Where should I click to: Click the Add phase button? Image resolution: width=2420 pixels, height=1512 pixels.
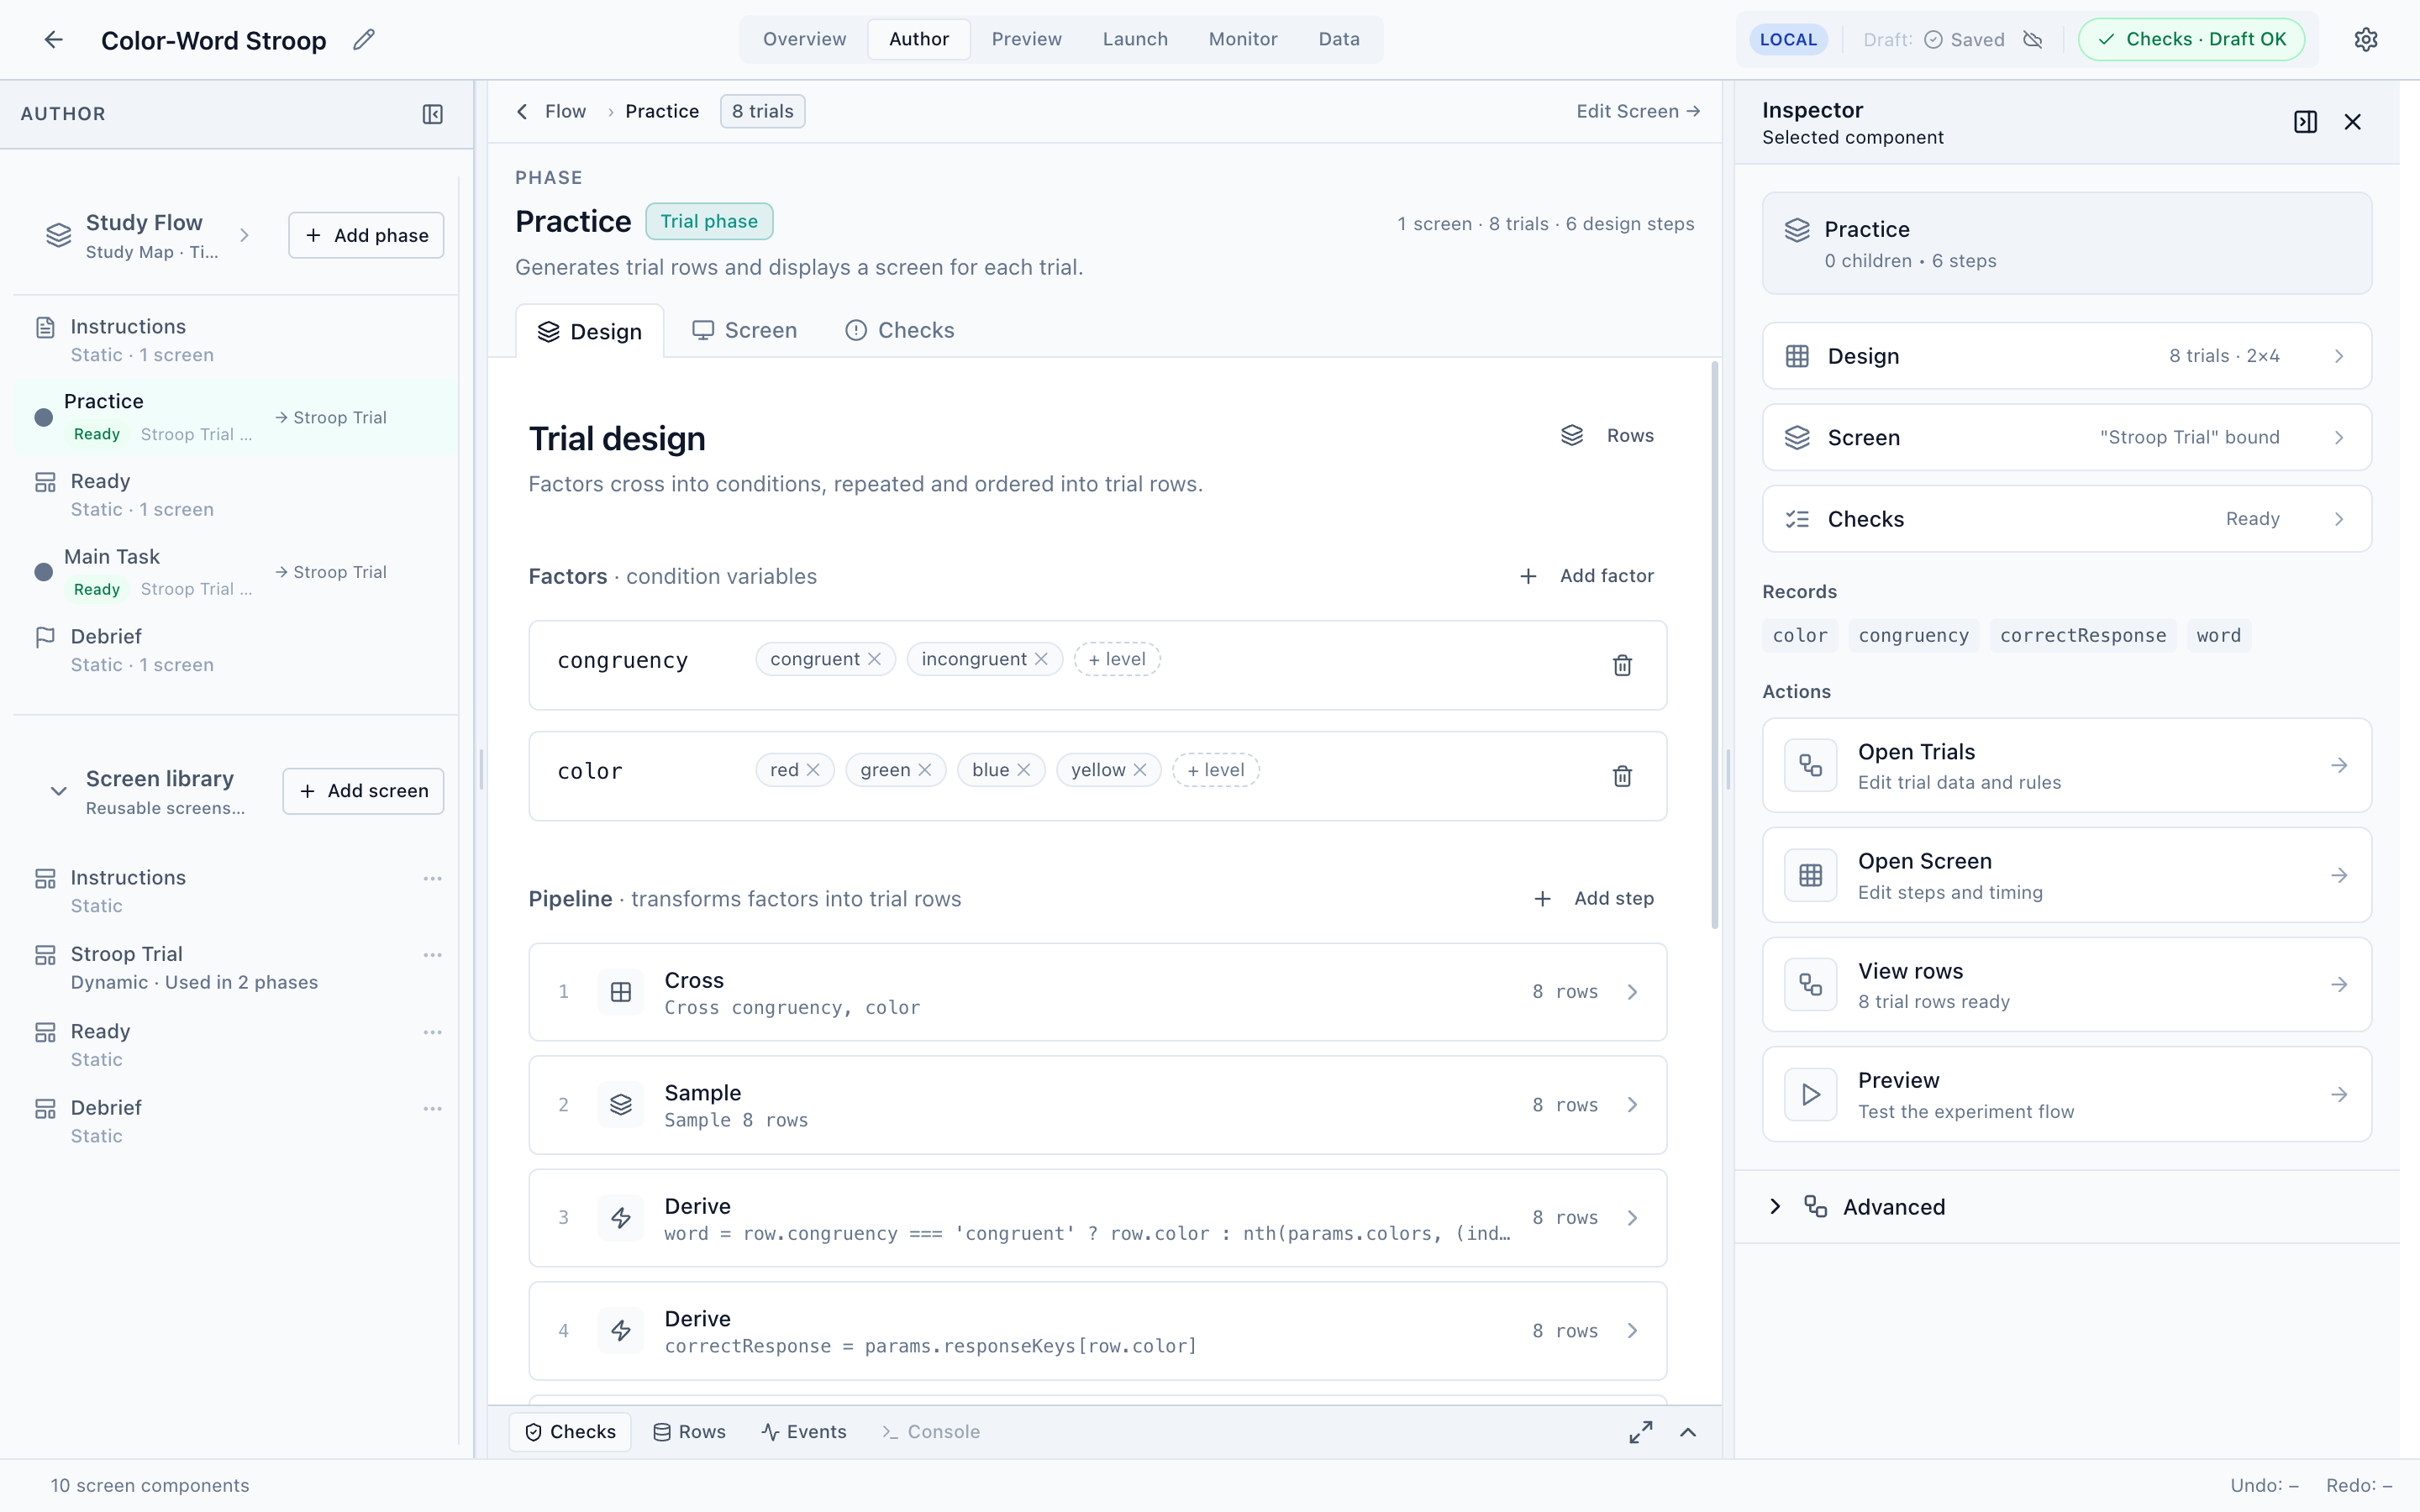pyautogui.click(x=366, y=235)
